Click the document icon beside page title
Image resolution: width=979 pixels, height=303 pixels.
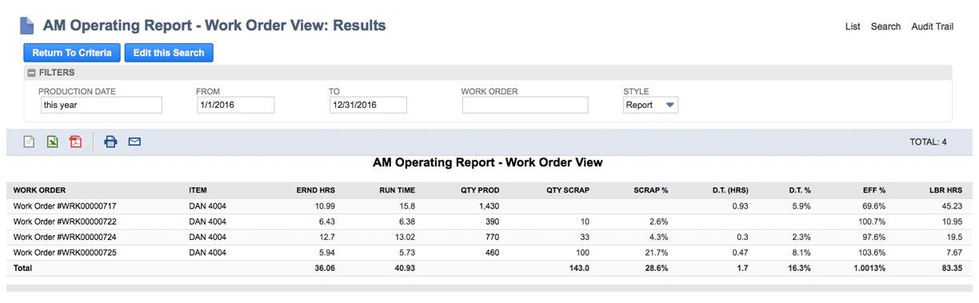[27, 26]
